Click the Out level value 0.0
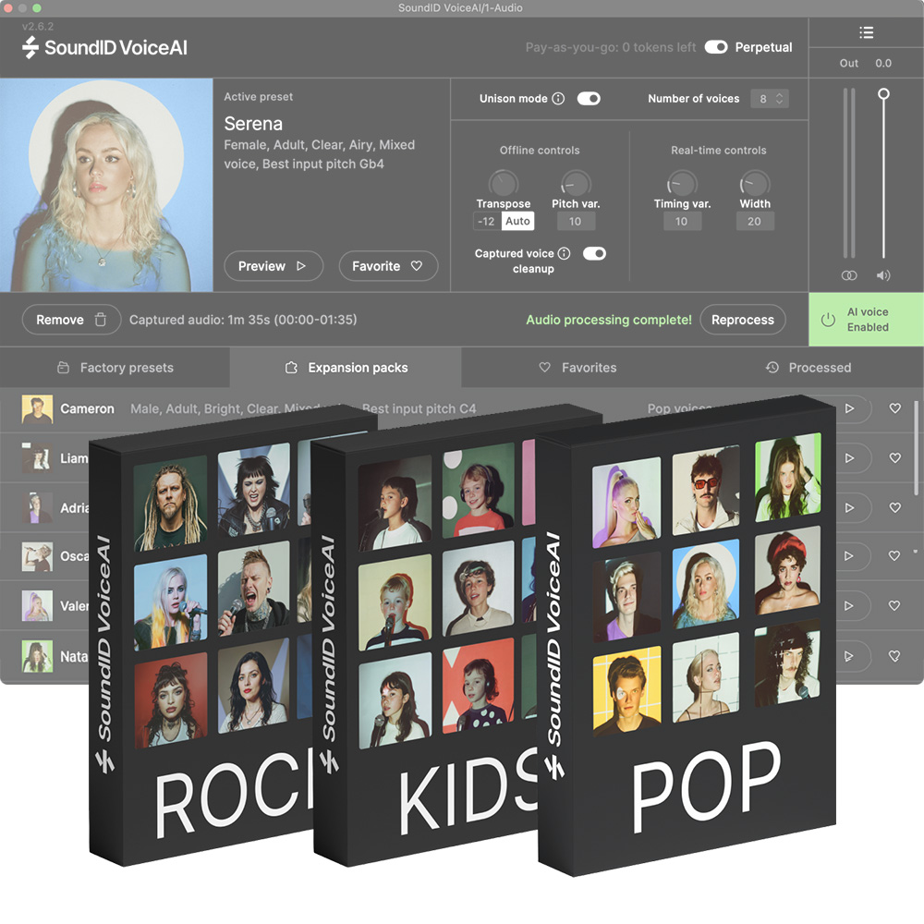 (x=882, y=63)
